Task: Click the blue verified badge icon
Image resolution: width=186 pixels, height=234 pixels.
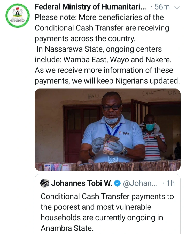Action: [118, 183]
